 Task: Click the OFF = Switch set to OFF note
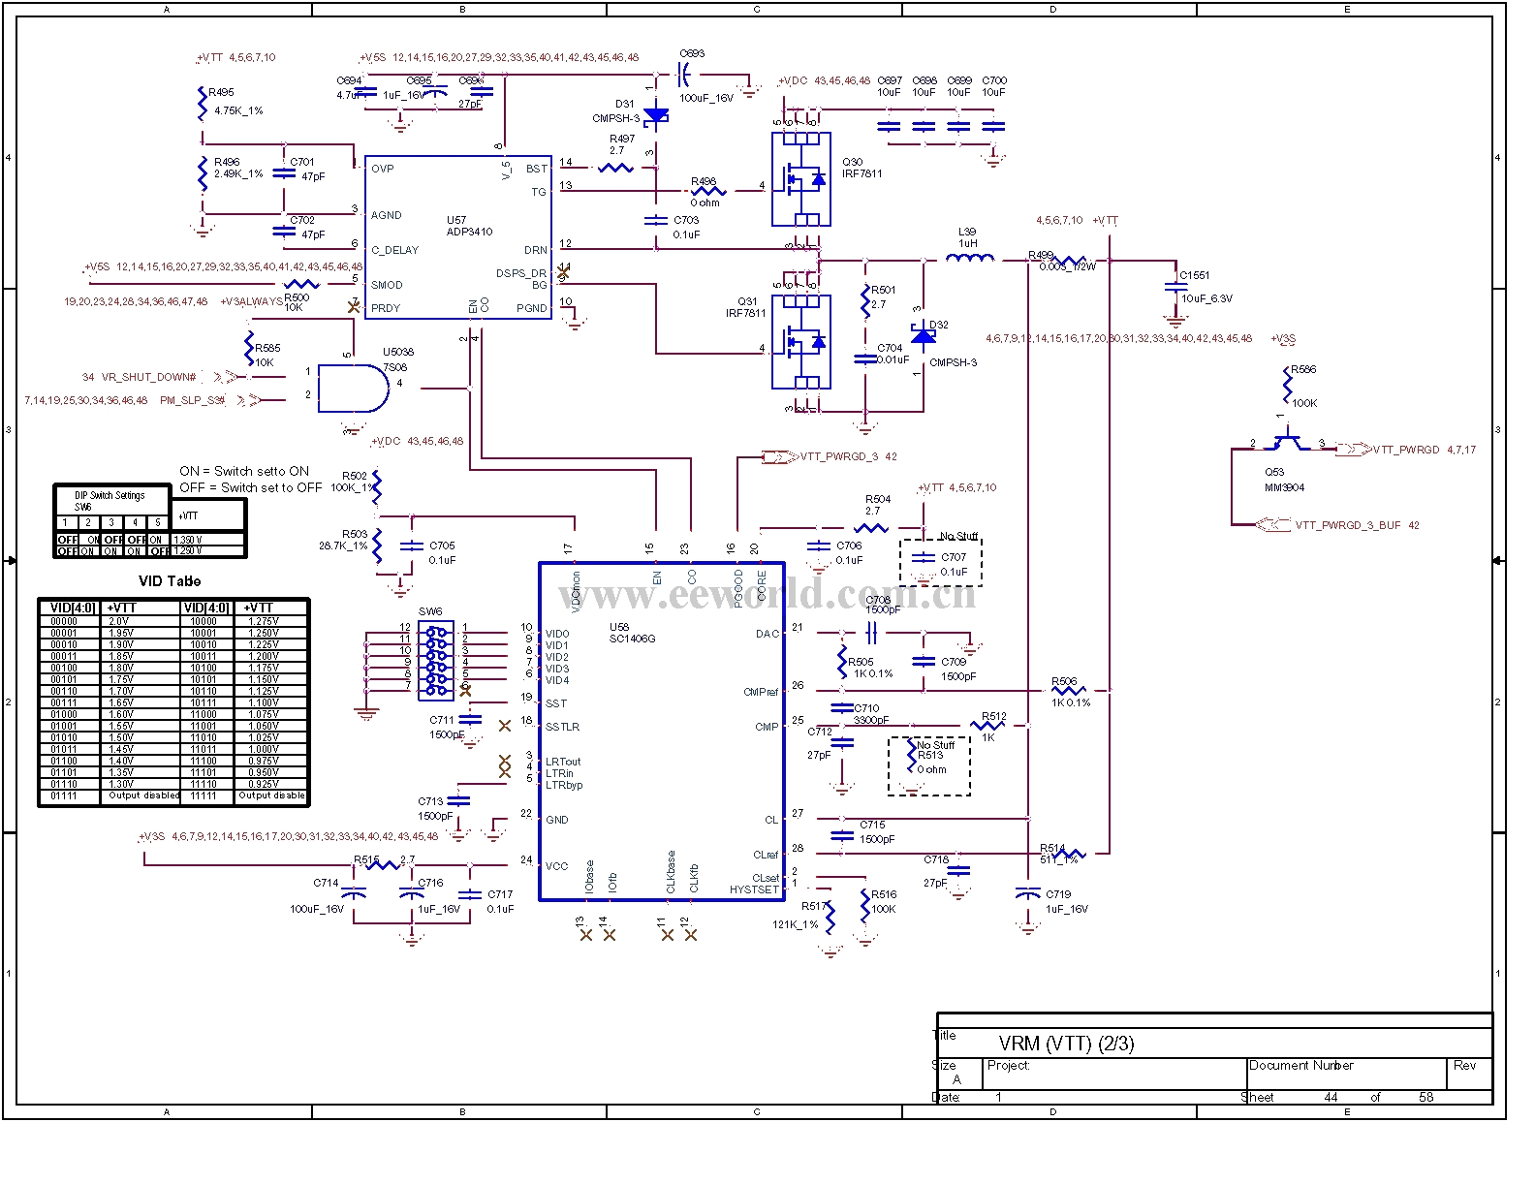[250, 487]
